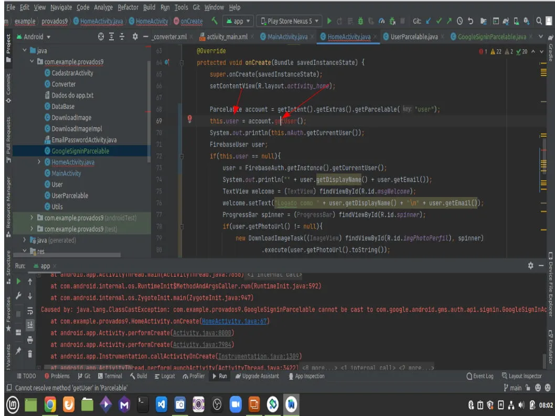Toggle scroll to end in Run console
Image resolution: width=555 pixels, height=416 pixels.
[30, 325]
